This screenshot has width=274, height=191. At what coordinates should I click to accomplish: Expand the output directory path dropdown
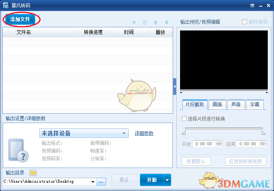(93, 182)
